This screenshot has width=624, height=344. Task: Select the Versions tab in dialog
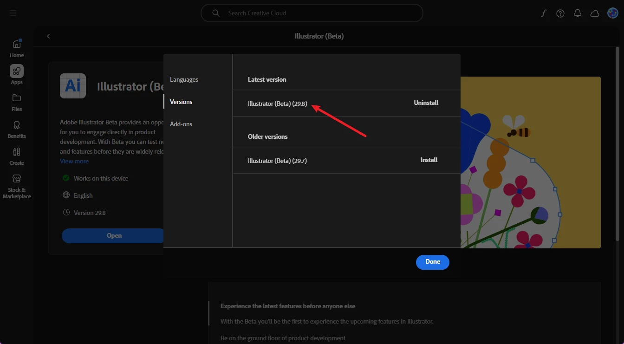pos(181,102)
